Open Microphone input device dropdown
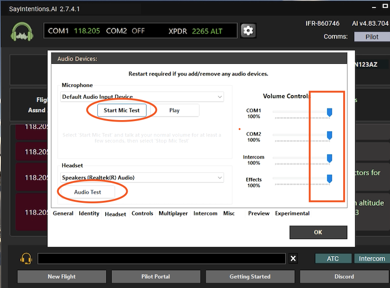Screen dimensions: 390x288 (142, 97)
